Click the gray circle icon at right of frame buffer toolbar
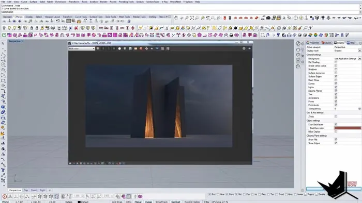 tap(244, 48)
